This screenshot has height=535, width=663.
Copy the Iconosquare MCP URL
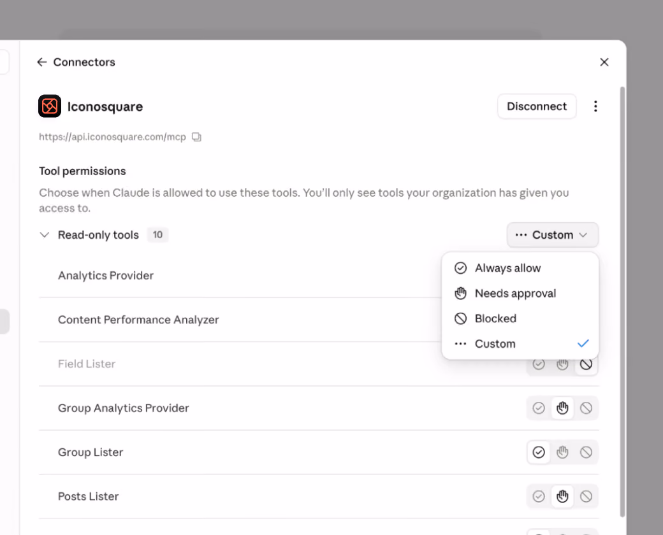(x=196, y=137)
